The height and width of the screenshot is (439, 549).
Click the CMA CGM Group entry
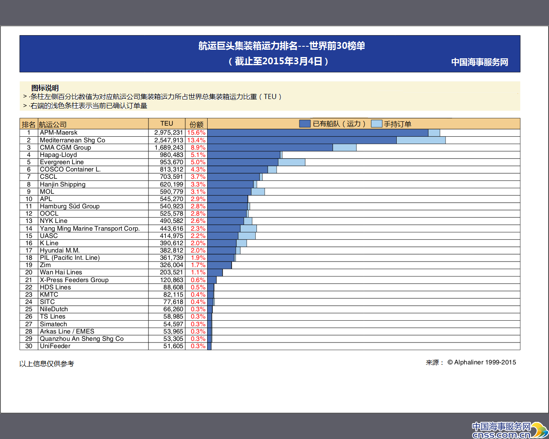[65, 147]
